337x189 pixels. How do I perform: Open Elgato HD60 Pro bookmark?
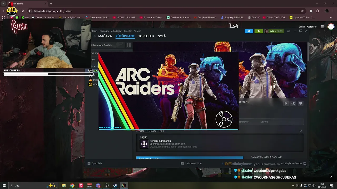coord(302,18)
